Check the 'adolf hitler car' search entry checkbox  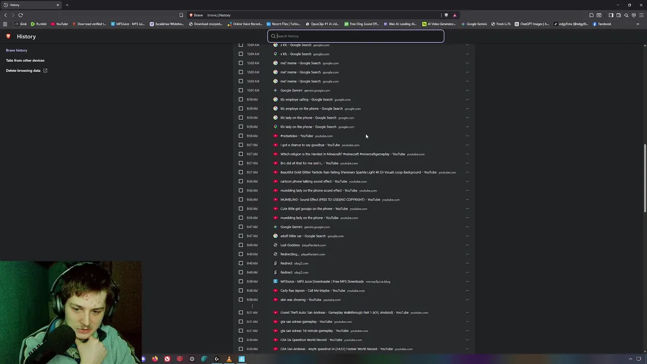[x=241, y=236]
